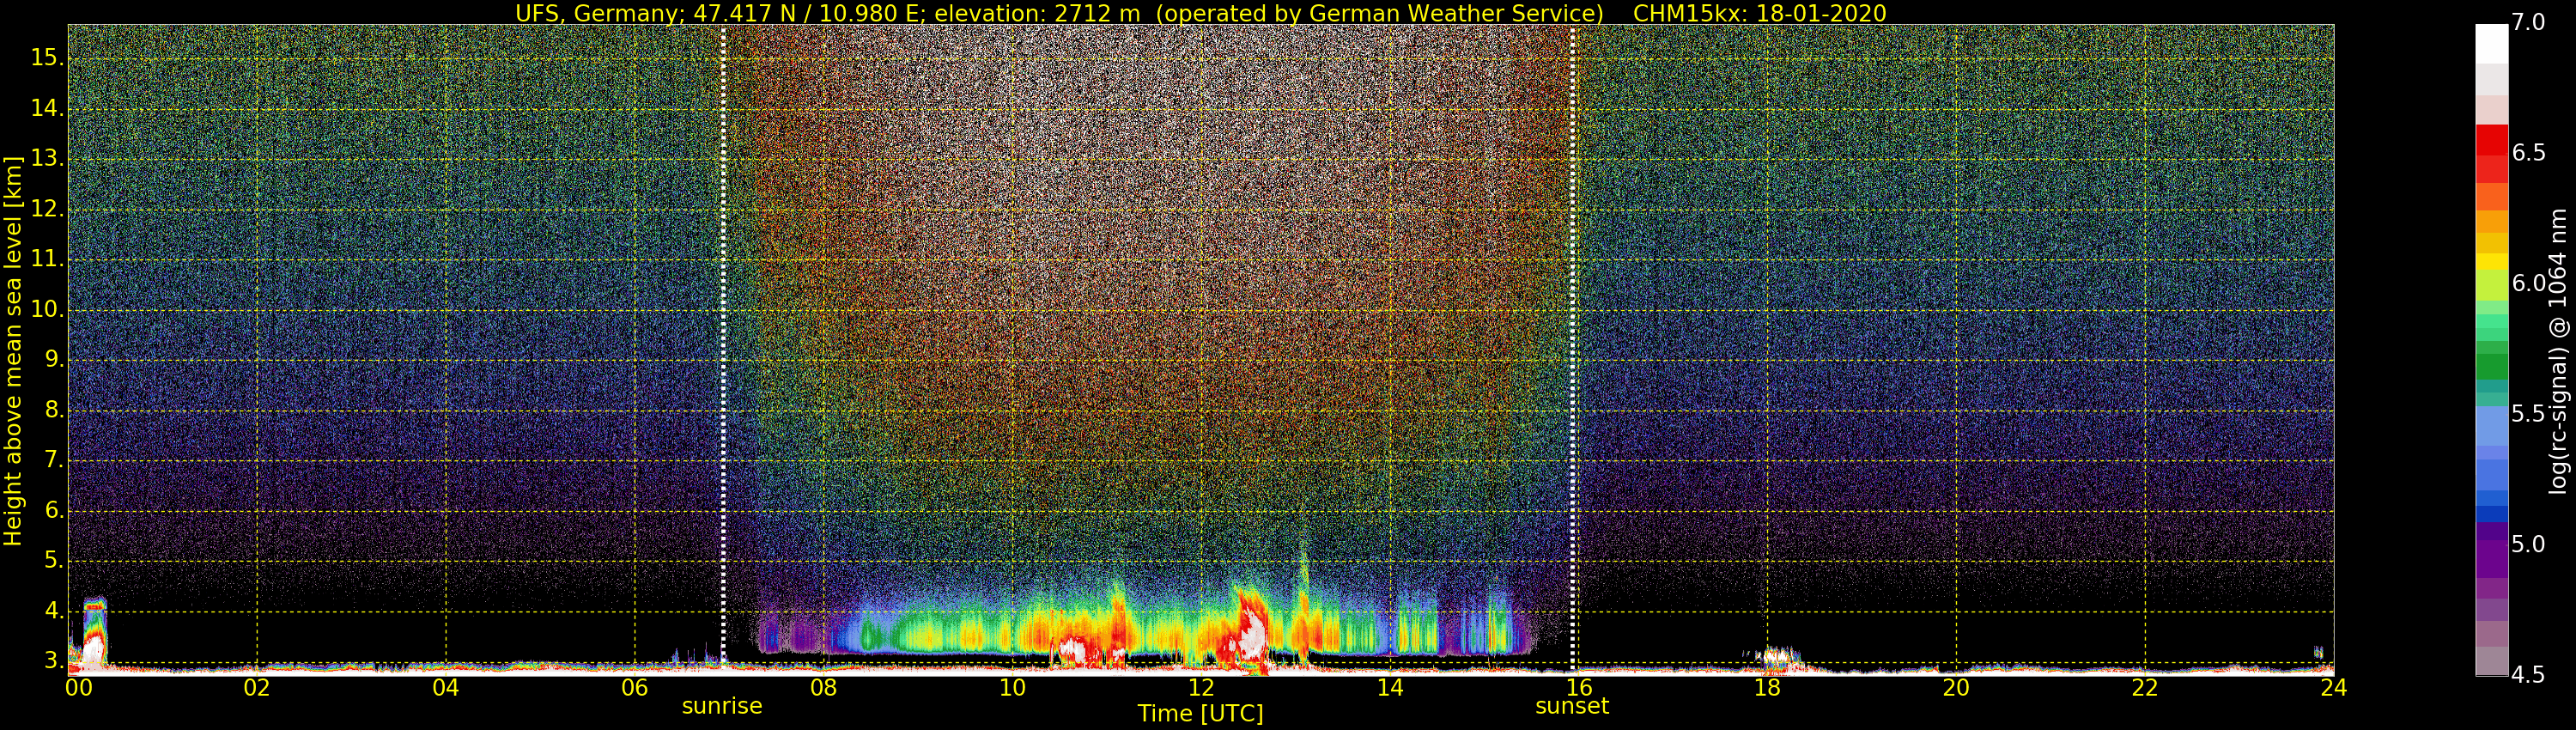The width and height of the screenshot is (2576, 730).
Task: Click the time axis tick '06'
Action: [635, 688]
